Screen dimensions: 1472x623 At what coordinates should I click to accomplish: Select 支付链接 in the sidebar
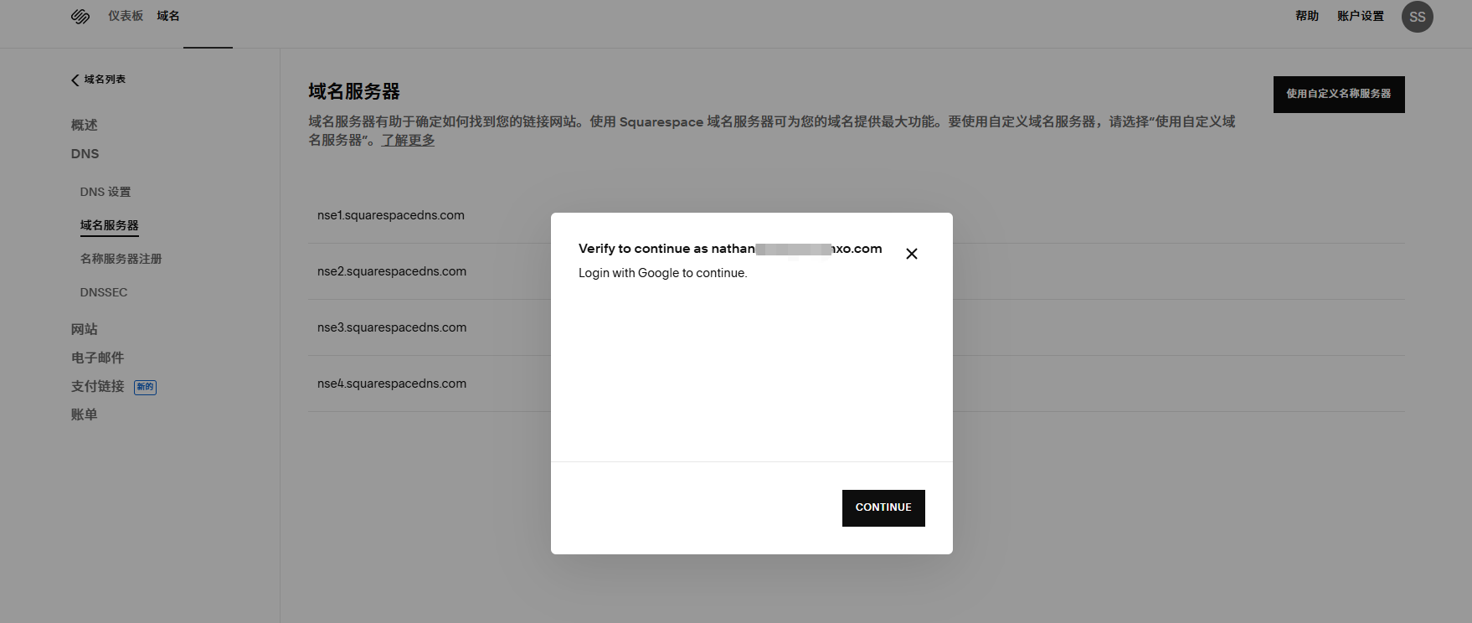[x=98, y=386]
